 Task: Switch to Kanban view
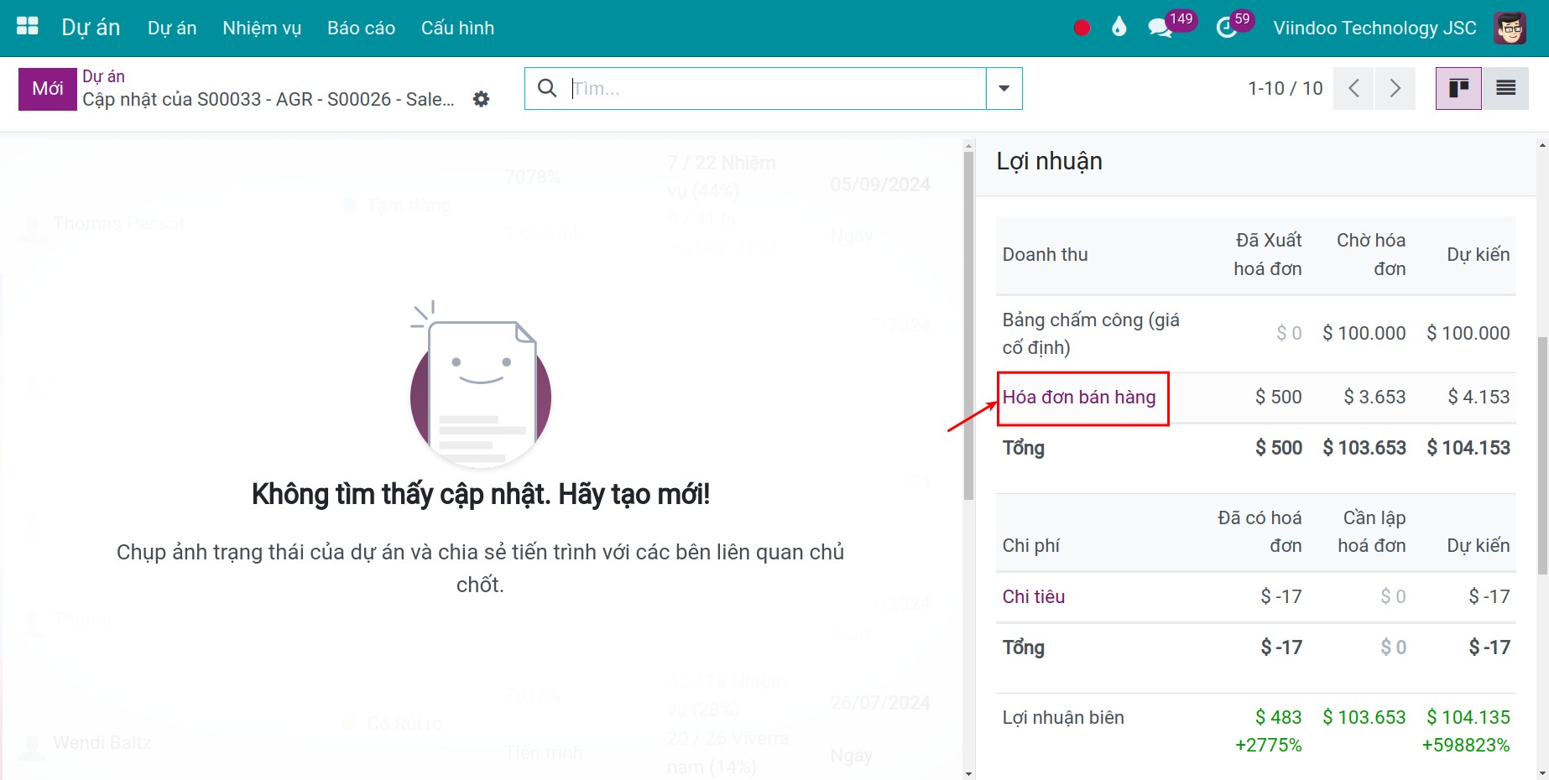point(1458,88)
